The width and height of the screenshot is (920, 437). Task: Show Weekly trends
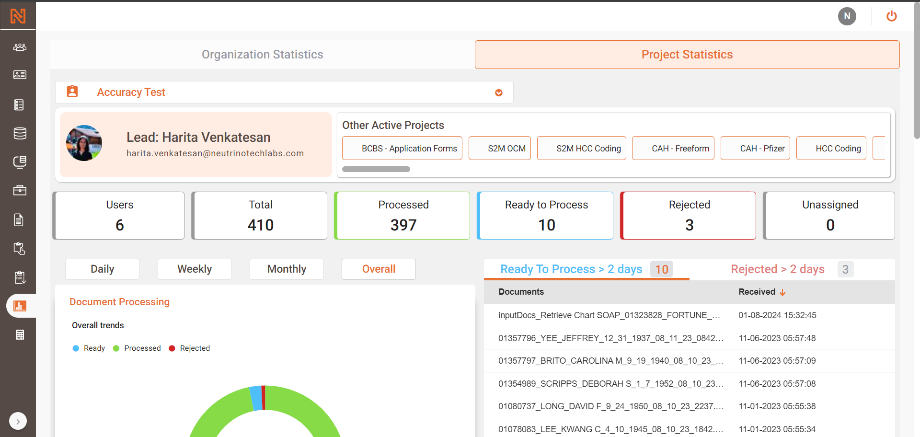point(195,269)
